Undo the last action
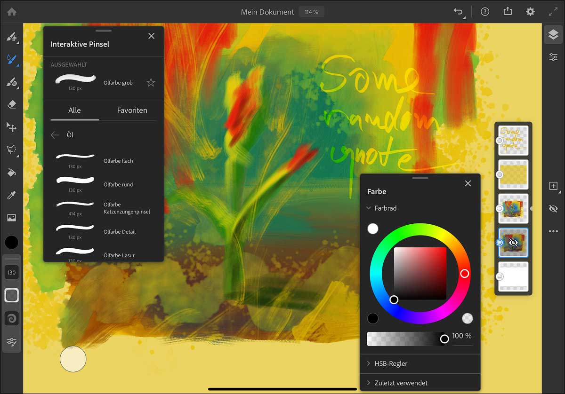The width and height of the screenshot is (565, 394). click(458, 12)
